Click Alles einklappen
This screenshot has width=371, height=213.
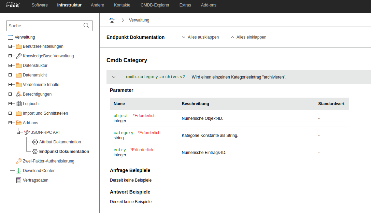248,37
